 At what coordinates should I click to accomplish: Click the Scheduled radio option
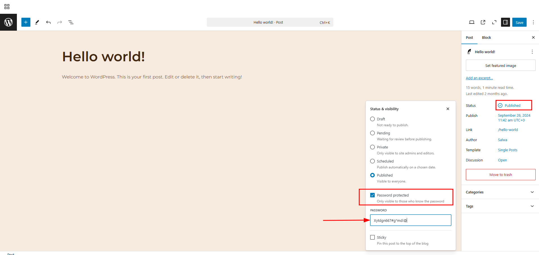tap(372, 161)
